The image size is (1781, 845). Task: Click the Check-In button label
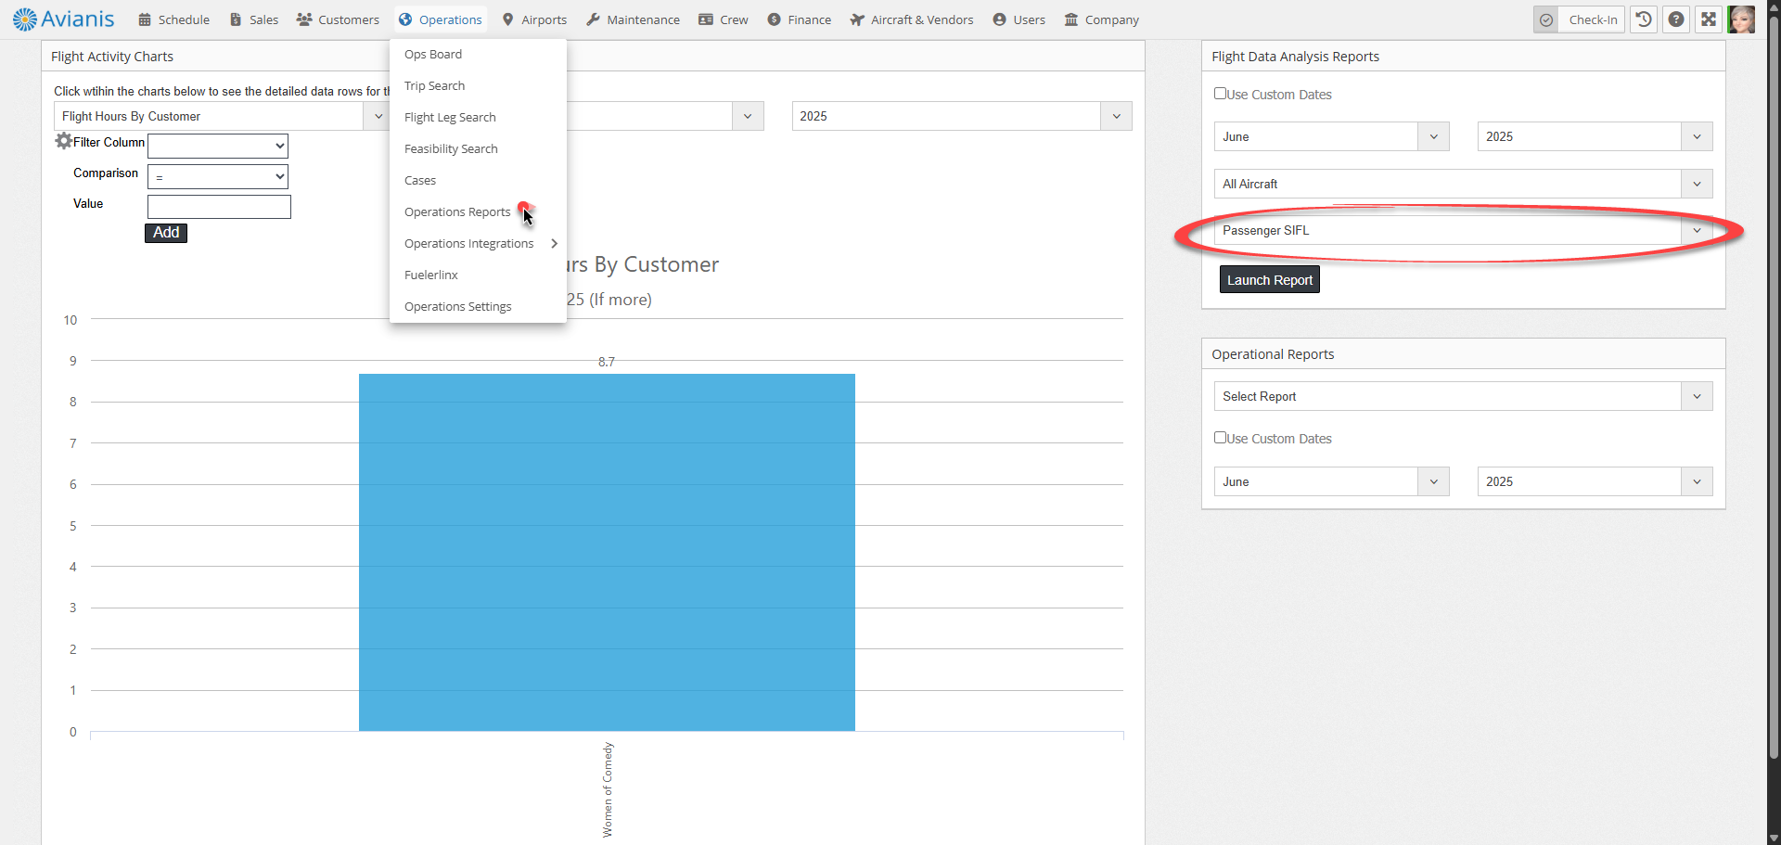tap(1593, 19)
